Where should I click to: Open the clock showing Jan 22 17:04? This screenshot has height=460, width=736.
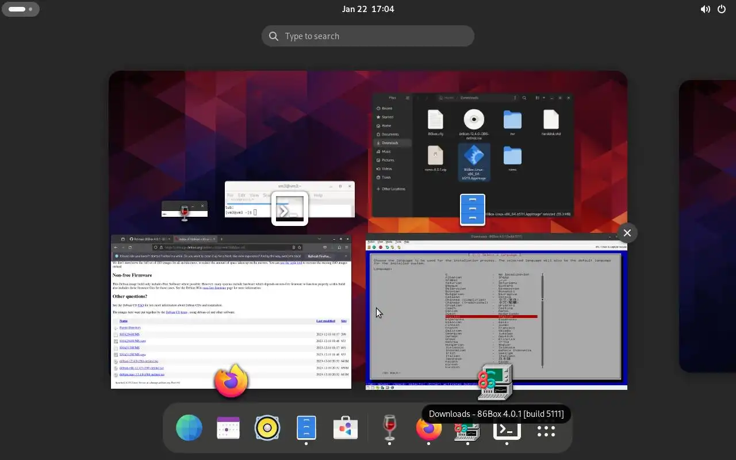[368, 9]
